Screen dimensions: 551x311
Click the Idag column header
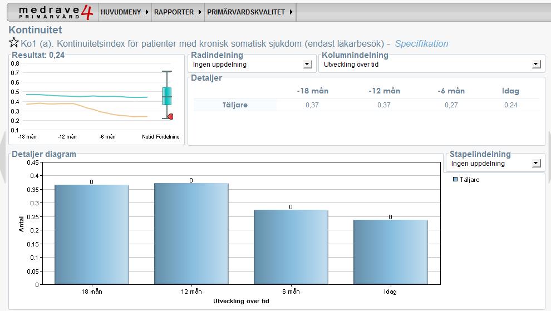510,91
